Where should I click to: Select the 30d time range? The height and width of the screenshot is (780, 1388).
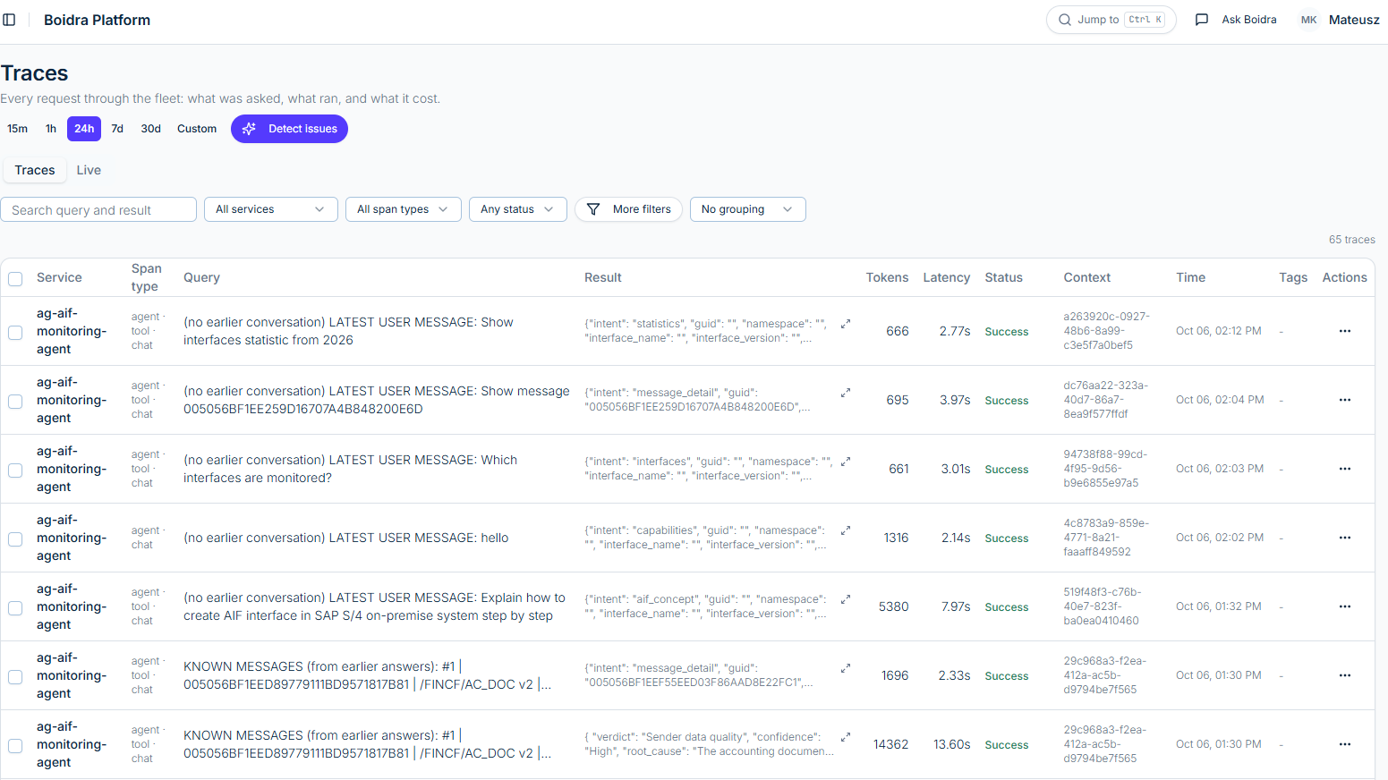pos(151,129)
